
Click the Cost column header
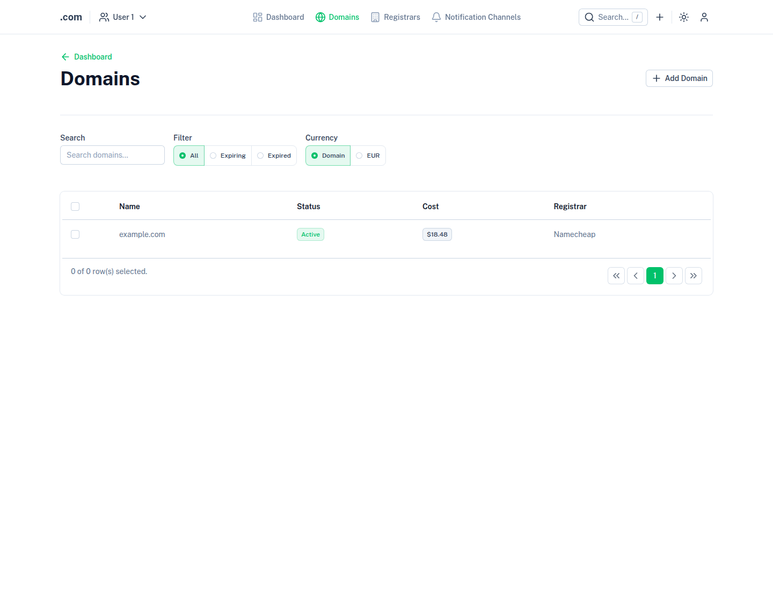[x=431, y=206]
